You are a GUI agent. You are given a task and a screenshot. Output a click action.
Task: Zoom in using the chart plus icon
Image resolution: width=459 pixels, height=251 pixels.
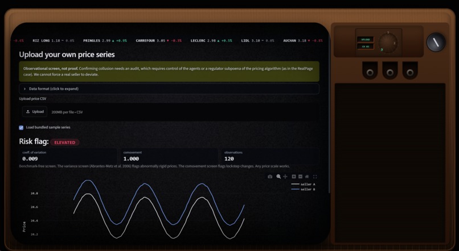[294, 177]
